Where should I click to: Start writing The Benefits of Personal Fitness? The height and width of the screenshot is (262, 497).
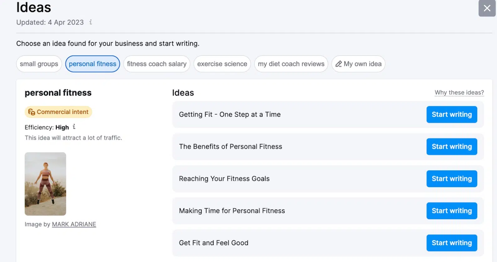coord(451,147)
